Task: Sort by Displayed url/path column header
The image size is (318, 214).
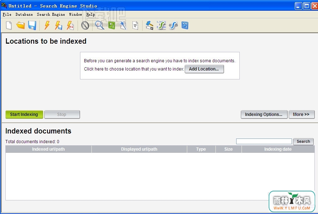Action: tap(139, 149)
